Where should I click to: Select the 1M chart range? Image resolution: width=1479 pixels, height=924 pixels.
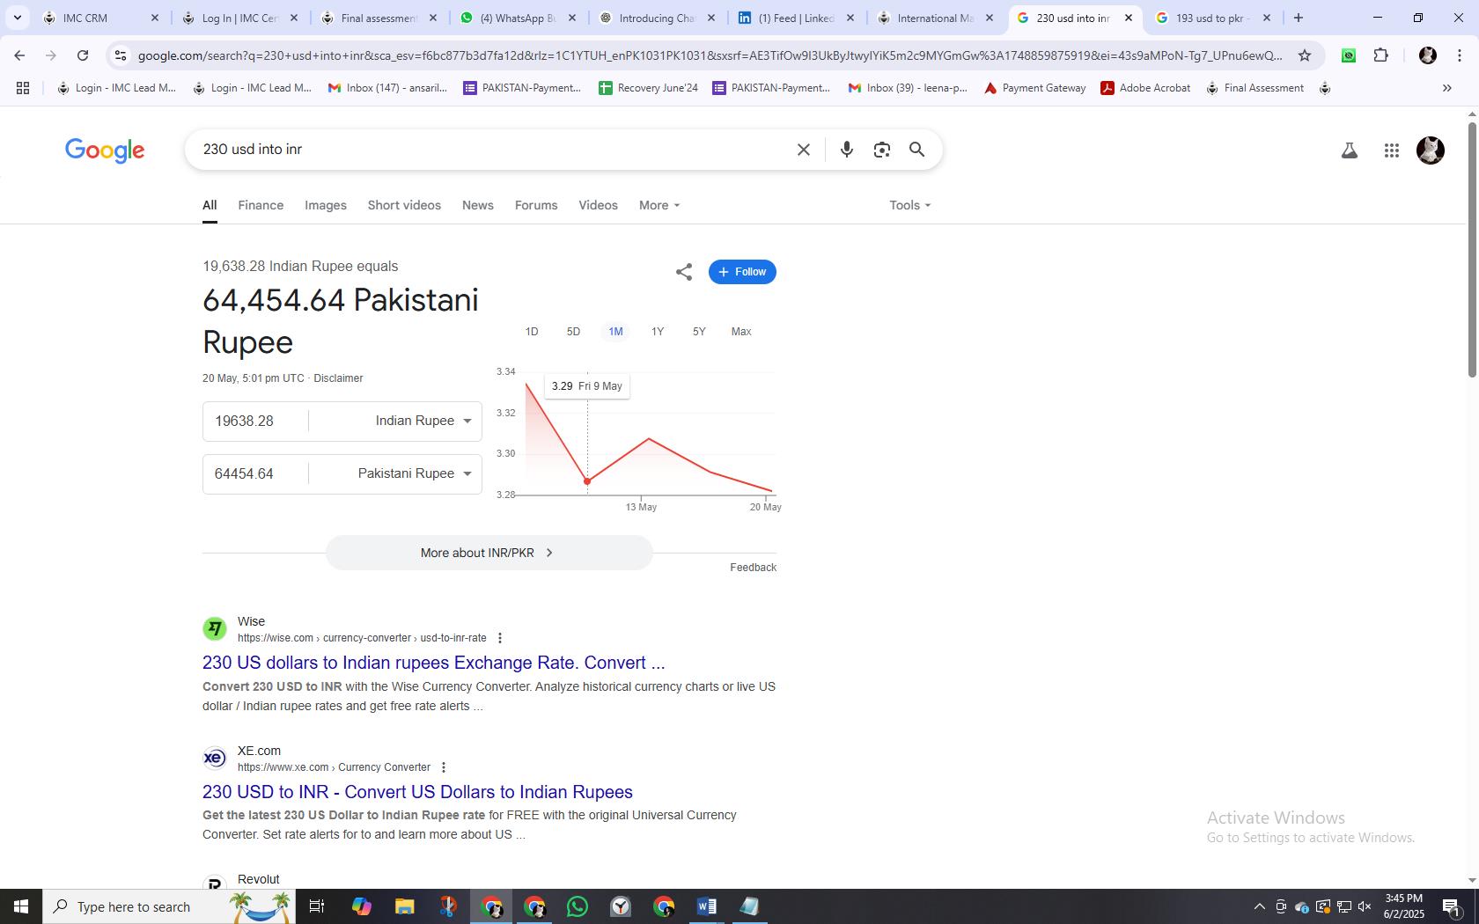(615, 332)
